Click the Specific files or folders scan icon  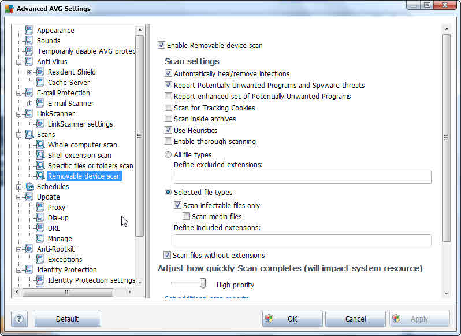[40, 165]
